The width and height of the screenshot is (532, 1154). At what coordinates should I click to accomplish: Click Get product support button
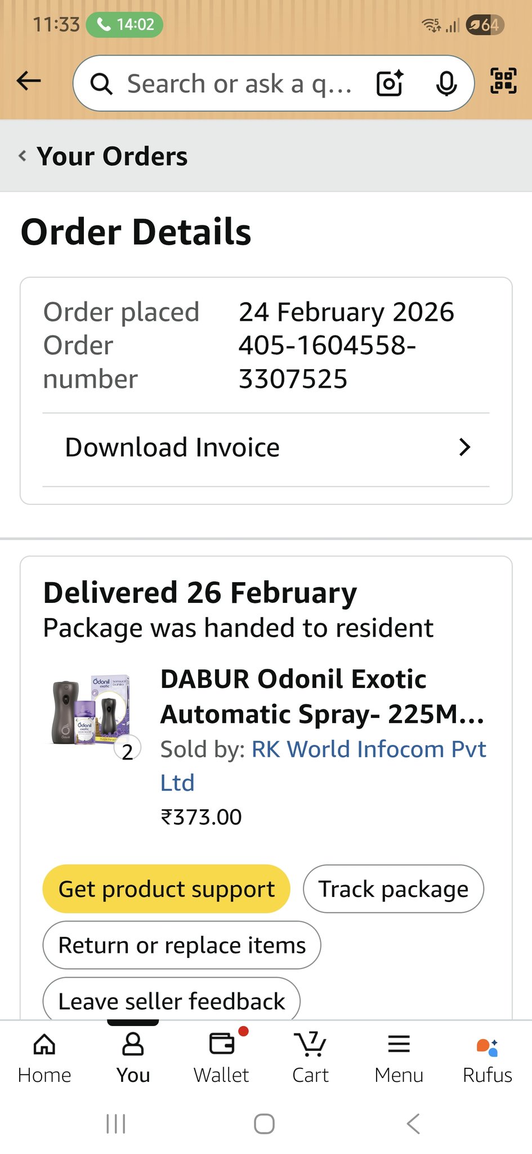[x=167, y=889]
